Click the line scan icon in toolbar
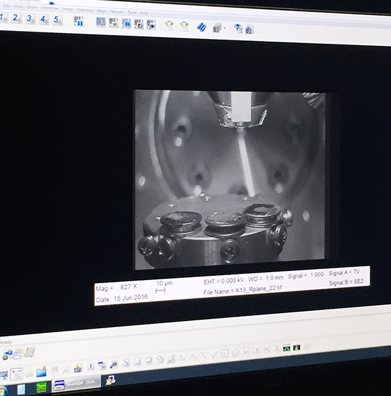391x396 pixels. coord(139,24)
